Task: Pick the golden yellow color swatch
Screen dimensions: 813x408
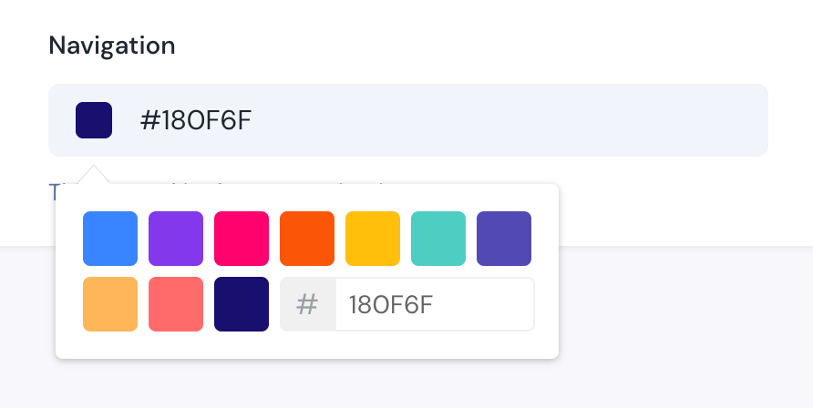Action: pyautogui.click(x=373, y=239)
